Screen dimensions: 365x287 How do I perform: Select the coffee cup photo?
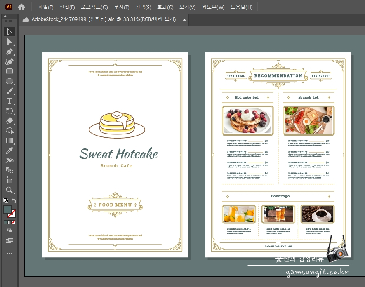point(318,214)
